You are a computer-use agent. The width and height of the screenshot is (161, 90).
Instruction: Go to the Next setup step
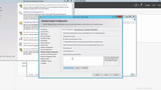(106, 75)
